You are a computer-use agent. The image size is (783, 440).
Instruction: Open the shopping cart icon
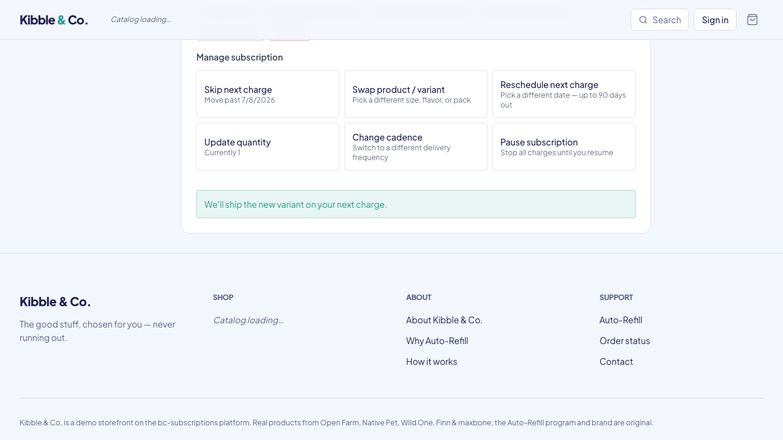point(752,20)
